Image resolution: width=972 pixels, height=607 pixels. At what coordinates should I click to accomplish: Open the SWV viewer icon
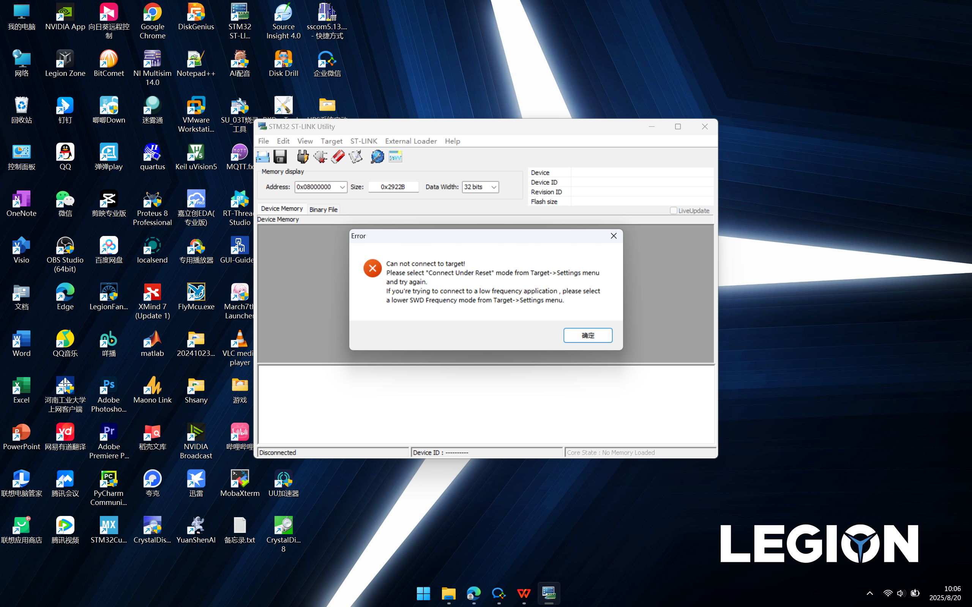pyautogui.click(x=395, y=157)
